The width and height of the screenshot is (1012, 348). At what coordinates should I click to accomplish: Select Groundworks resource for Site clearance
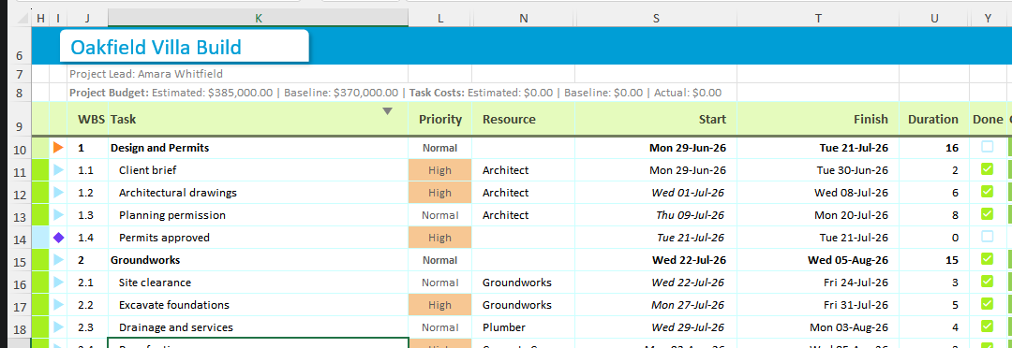point(524,283)
